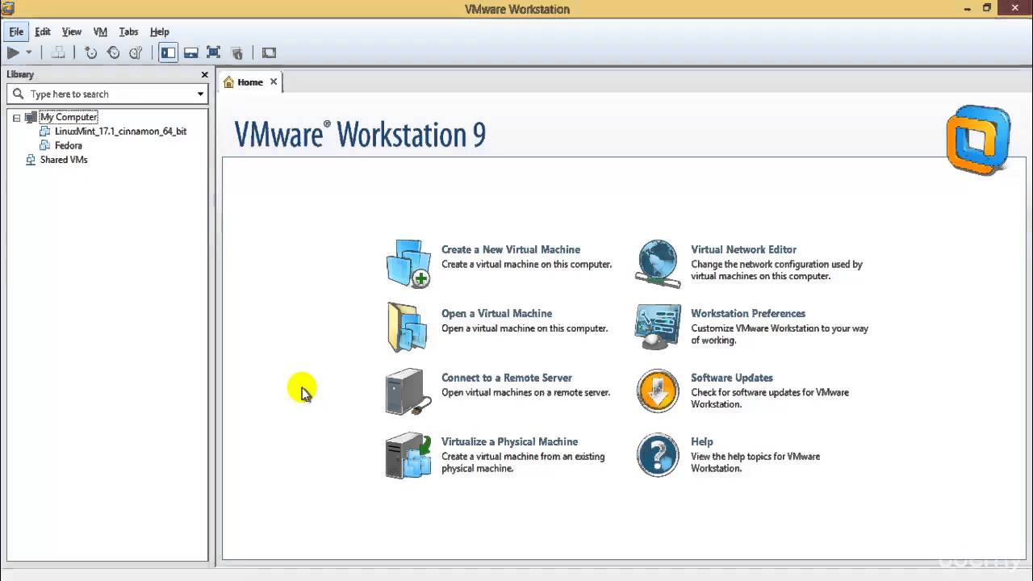Click the Workstation Preferences icon
The width and height of the screenshot is (1033, 581).
[x=658, y=327]
